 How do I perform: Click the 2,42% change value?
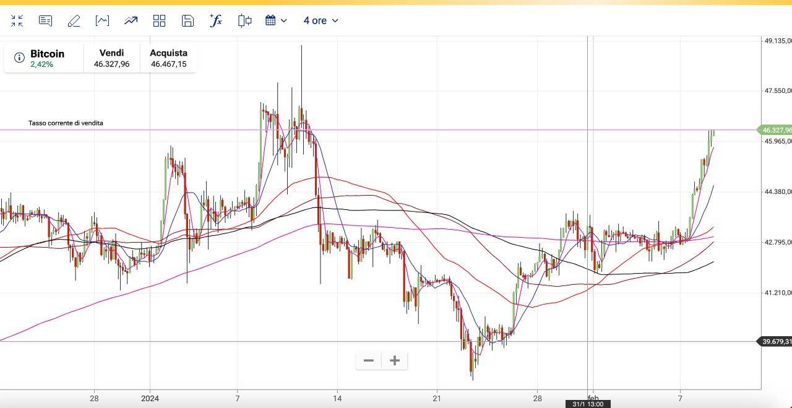pos(41,64)
